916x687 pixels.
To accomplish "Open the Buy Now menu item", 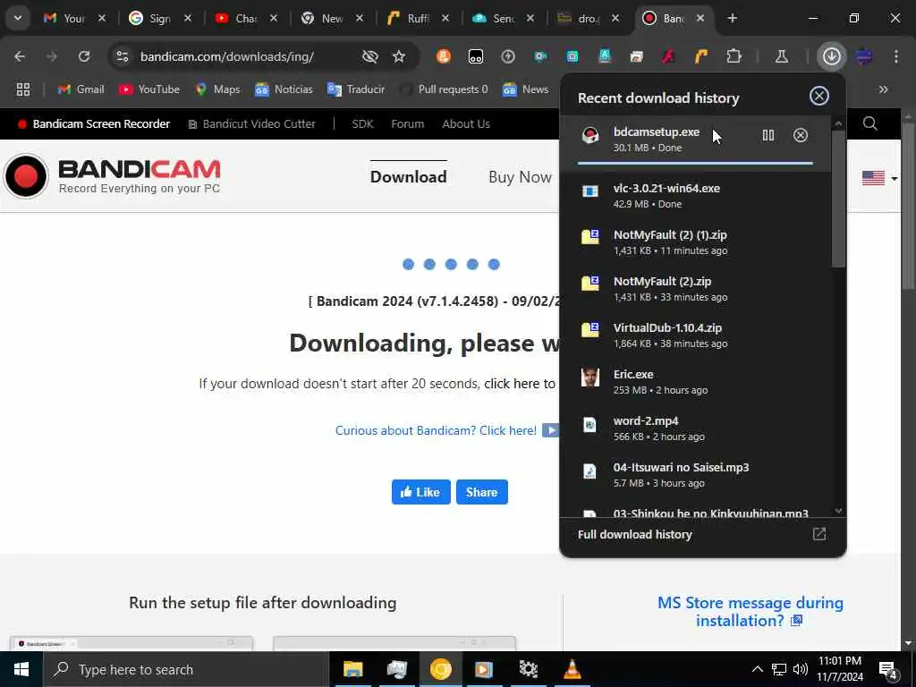I will tap(520, 176).
